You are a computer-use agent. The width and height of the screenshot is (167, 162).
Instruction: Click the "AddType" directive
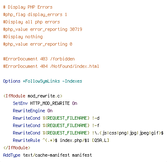coord(12,155)
